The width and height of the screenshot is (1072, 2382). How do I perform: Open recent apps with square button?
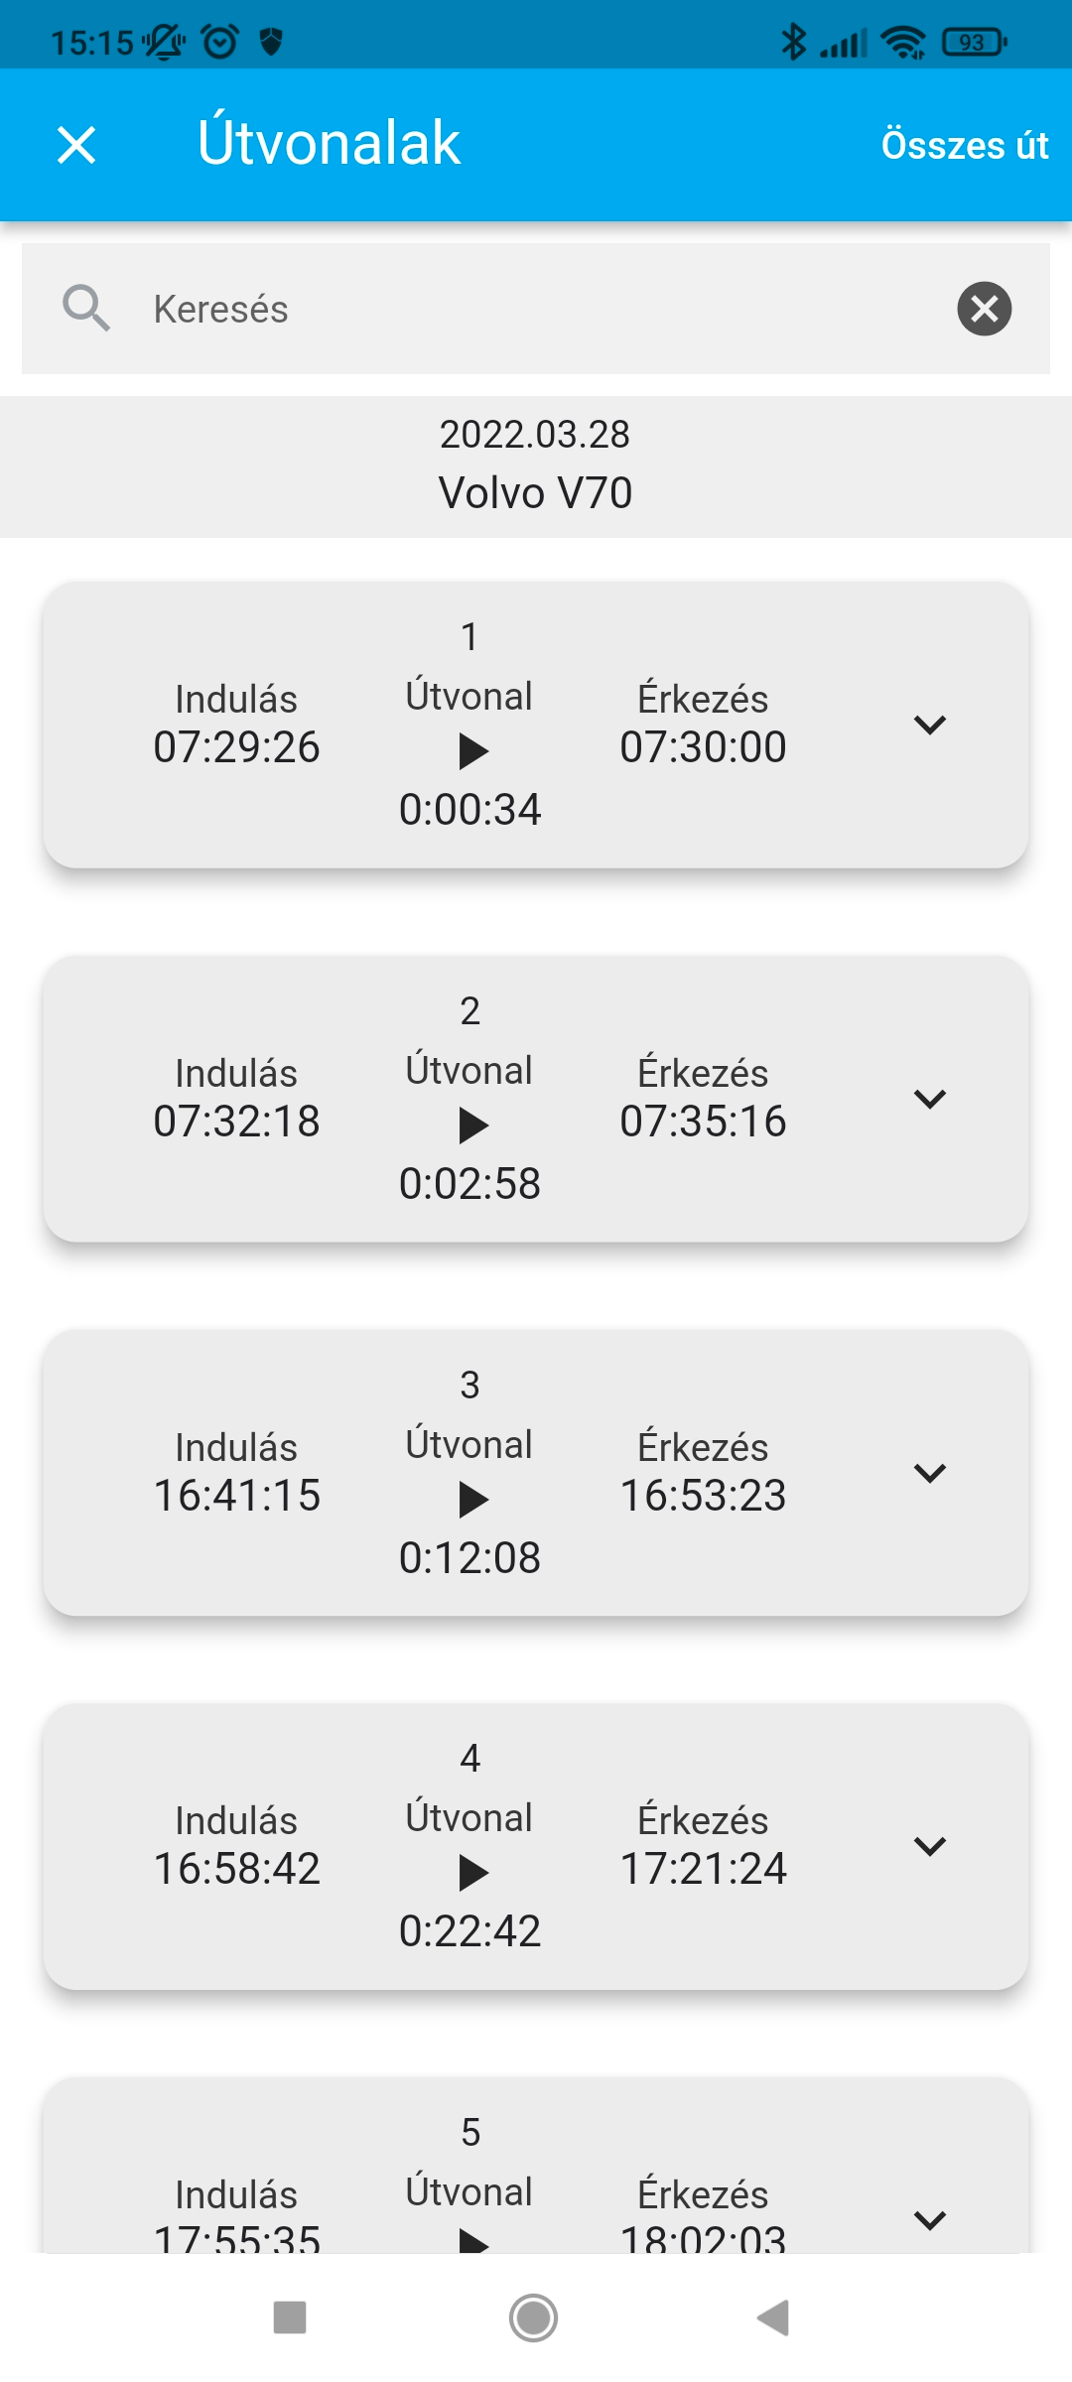pos(289,2317)
